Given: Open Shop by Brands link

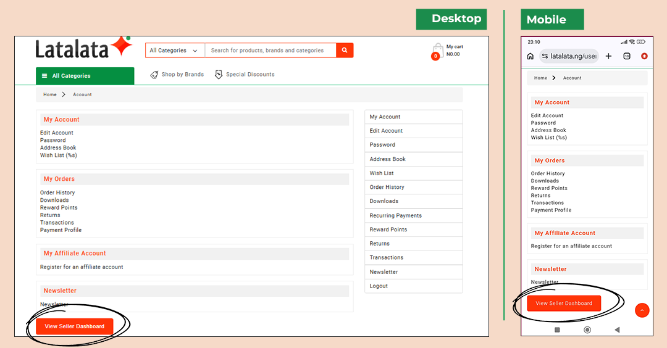Looking at the screenshot, I should click(182, 75).
